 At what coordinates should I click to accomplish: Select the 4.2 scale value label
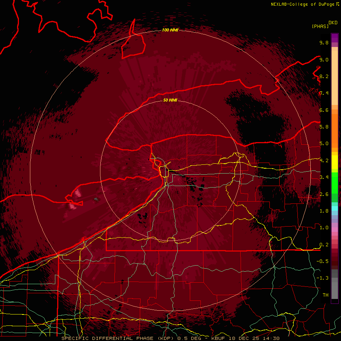(324, 161)
